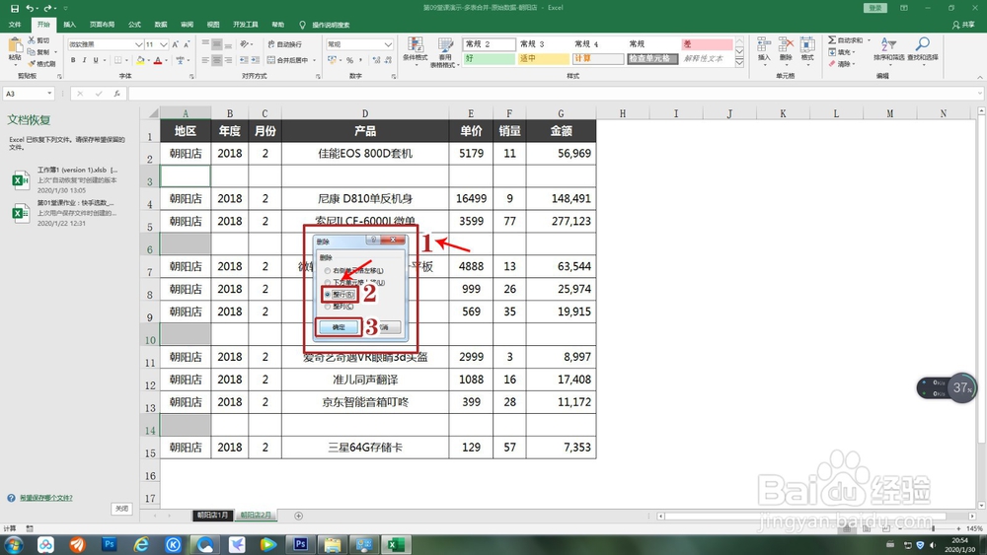Open Internet Explorer from the taskbar
This screenshot has height=555, width=987.
point(141,544)
